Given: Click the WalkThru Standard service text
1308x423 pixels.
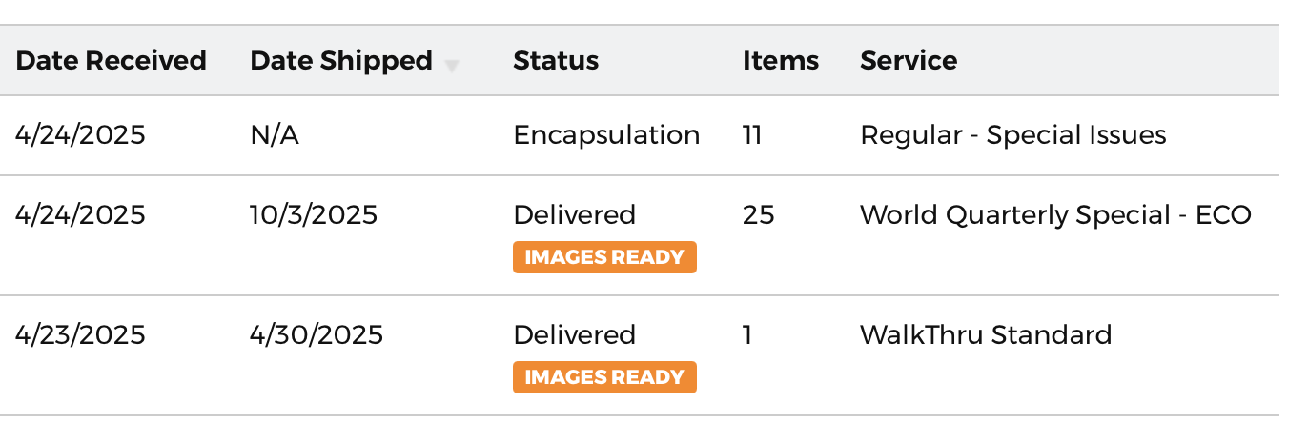Looking at the screenshot, I should (986, 335).
